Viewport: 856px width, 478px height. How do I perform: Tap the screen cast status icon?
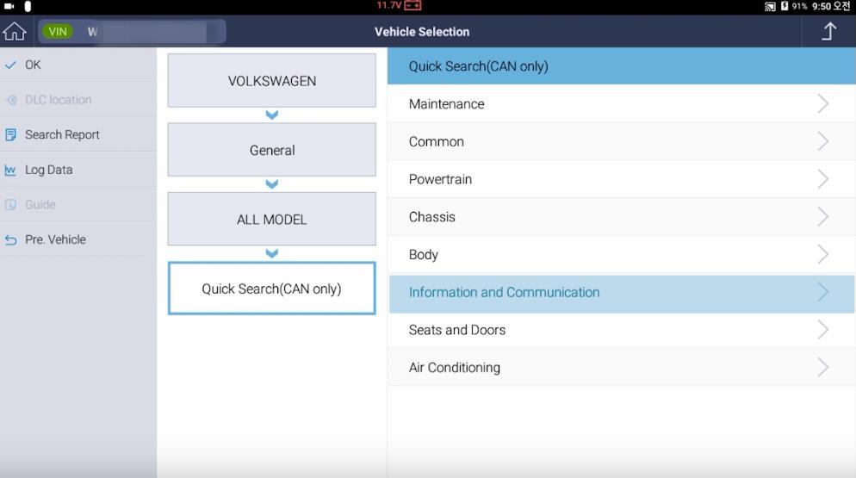[769, 6]
